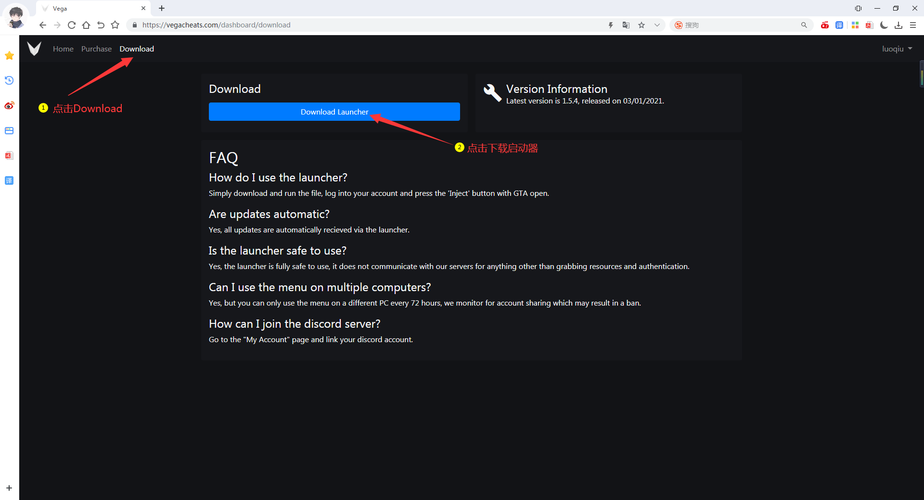Open a new browser tab
This screenshot has height=500, width=924.
162,8
